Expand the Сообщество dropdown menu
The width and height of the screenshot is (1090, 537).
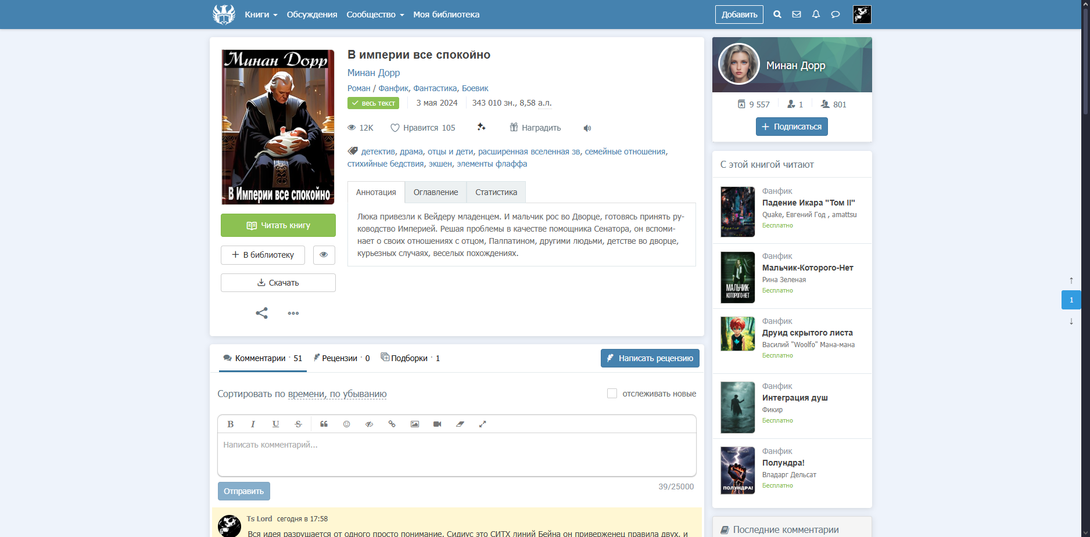point(375,15)
